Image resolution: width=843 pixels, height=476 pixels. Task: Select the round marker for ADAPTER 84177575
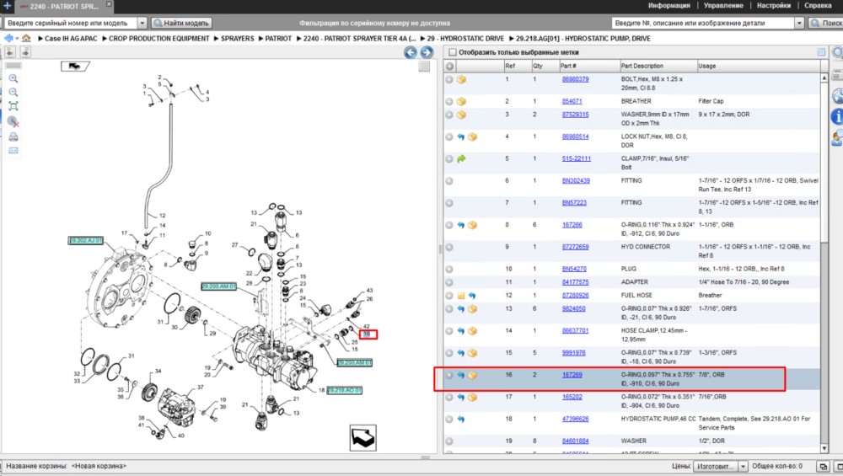(x=449, y=282)
